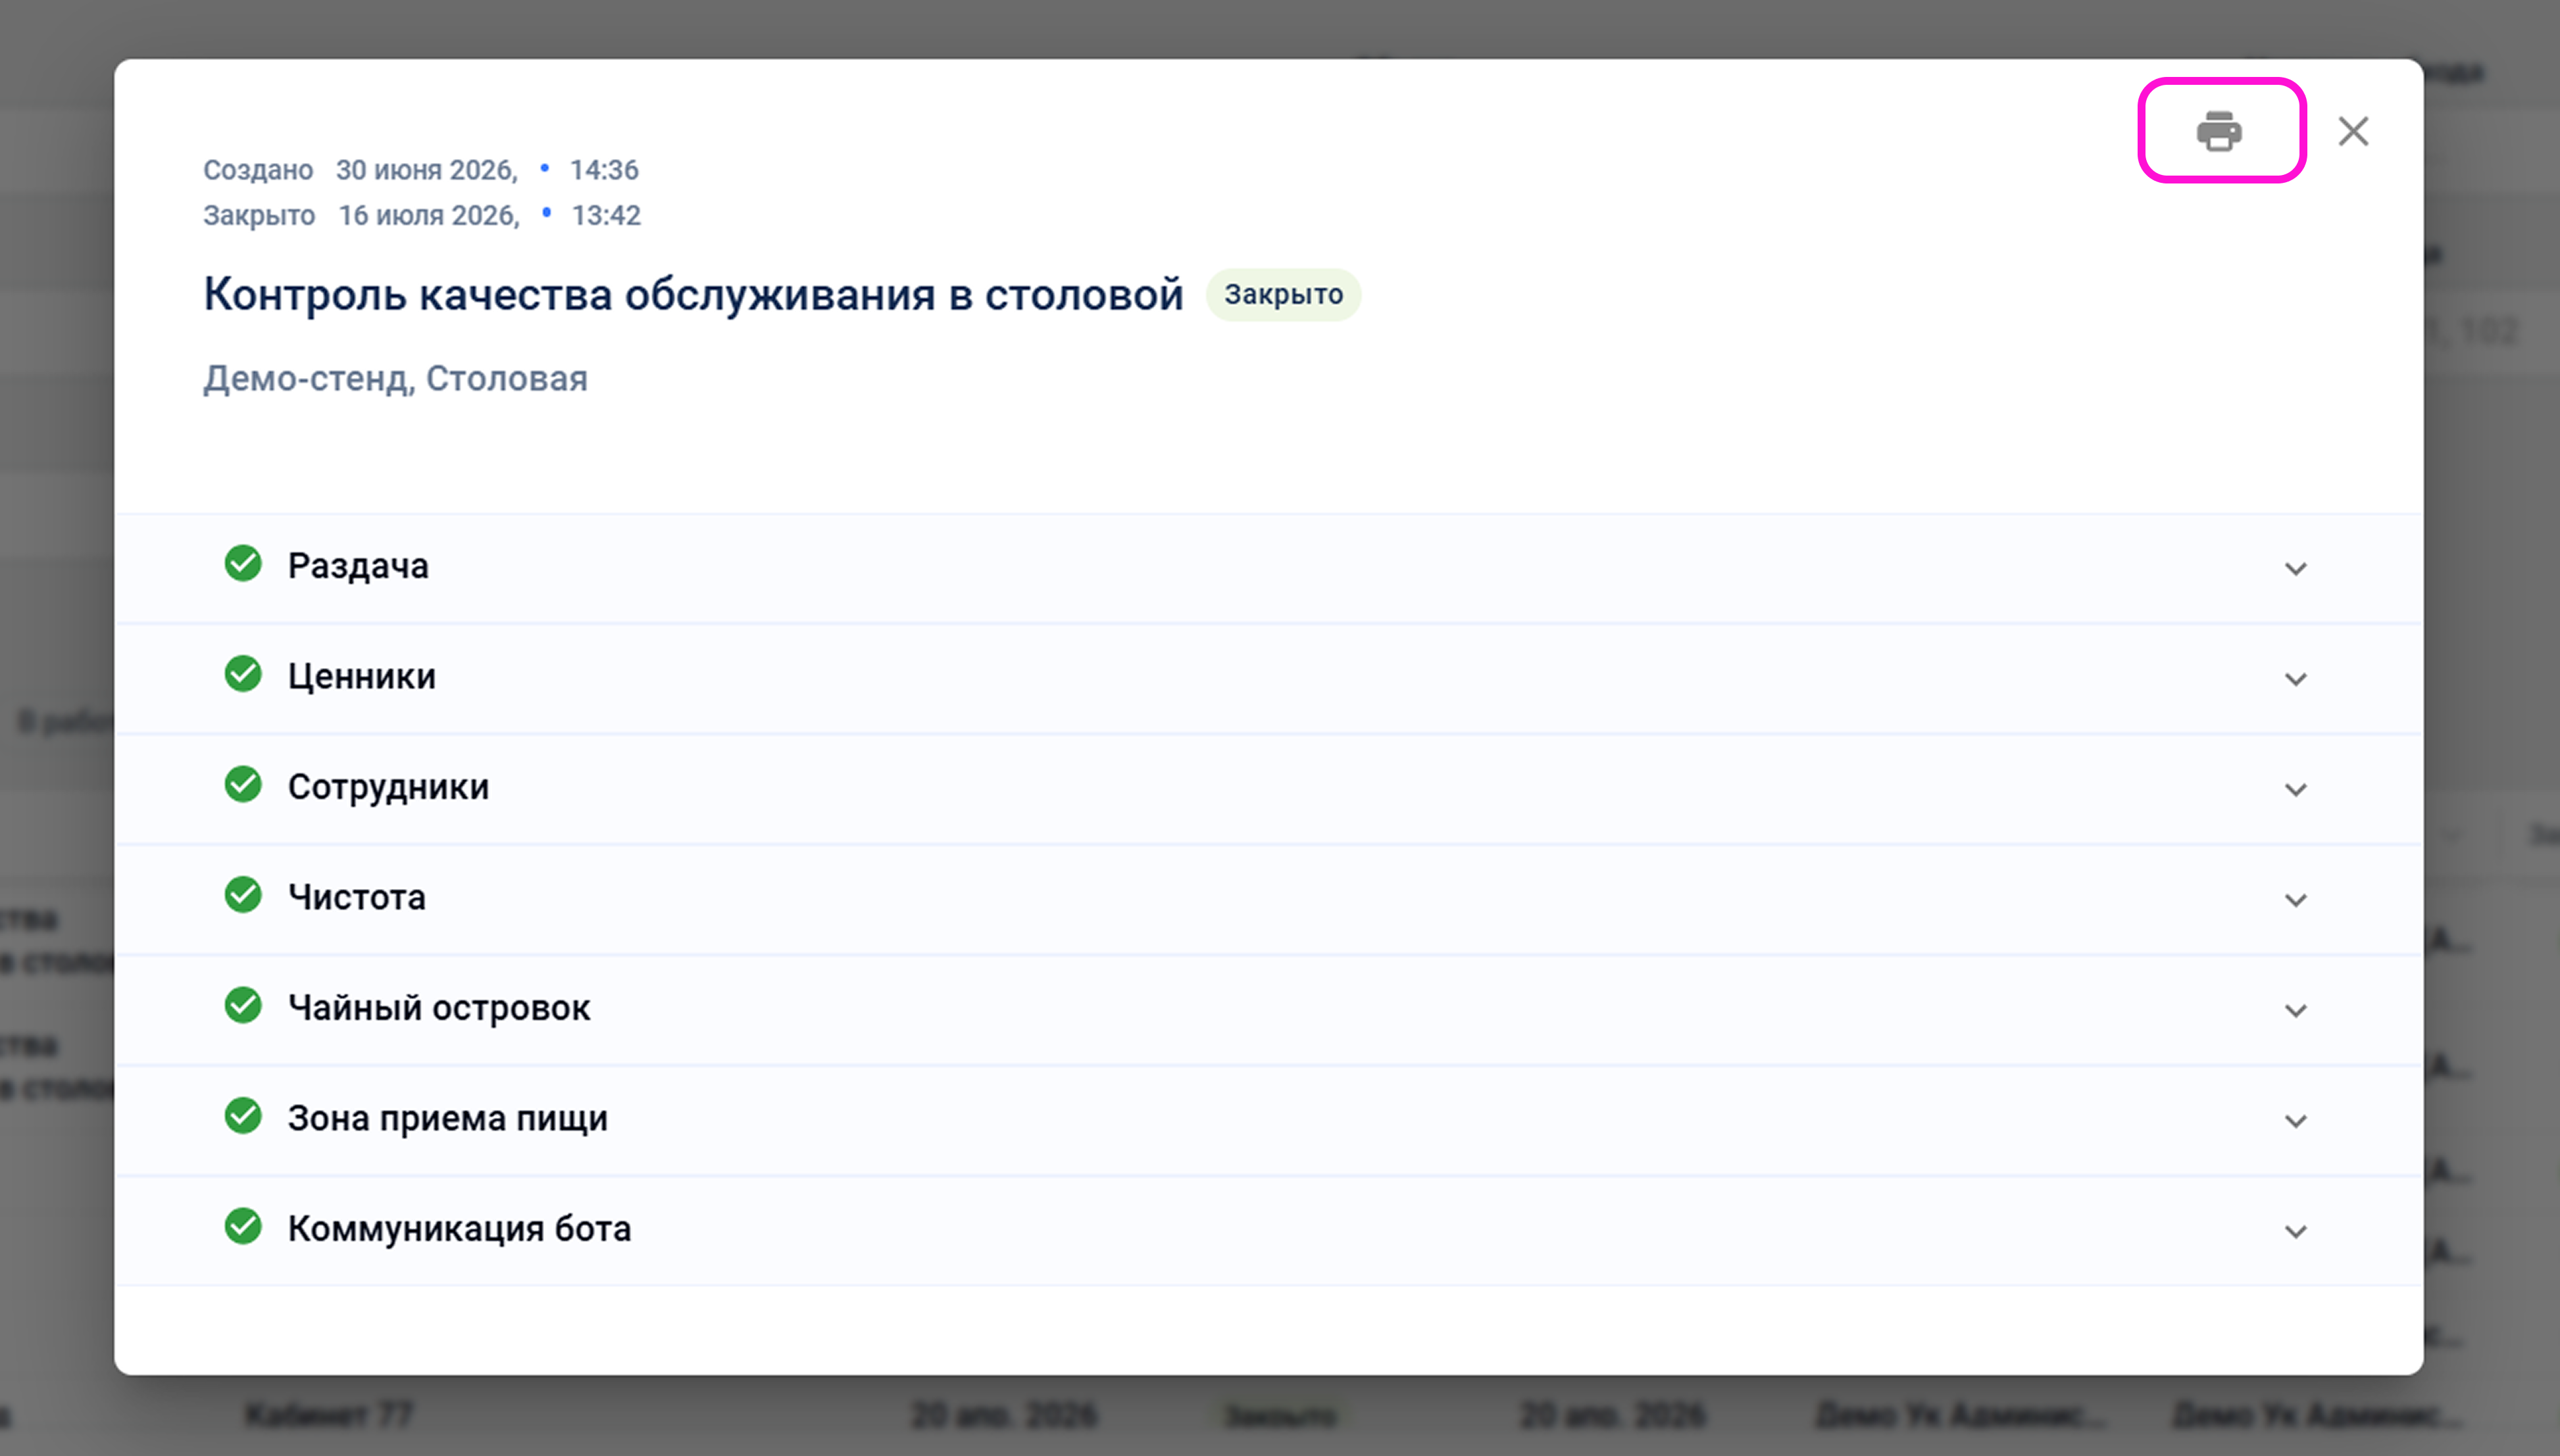
Task: Open the Ценники row label
Action: (x=362, y=677)
